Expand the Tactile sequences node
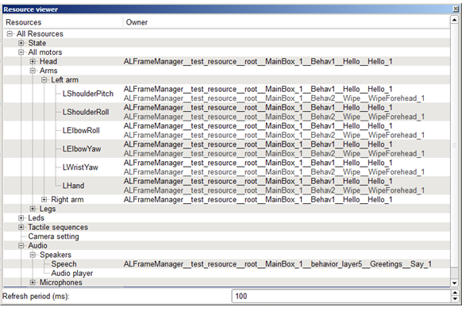 coord(21,227)
